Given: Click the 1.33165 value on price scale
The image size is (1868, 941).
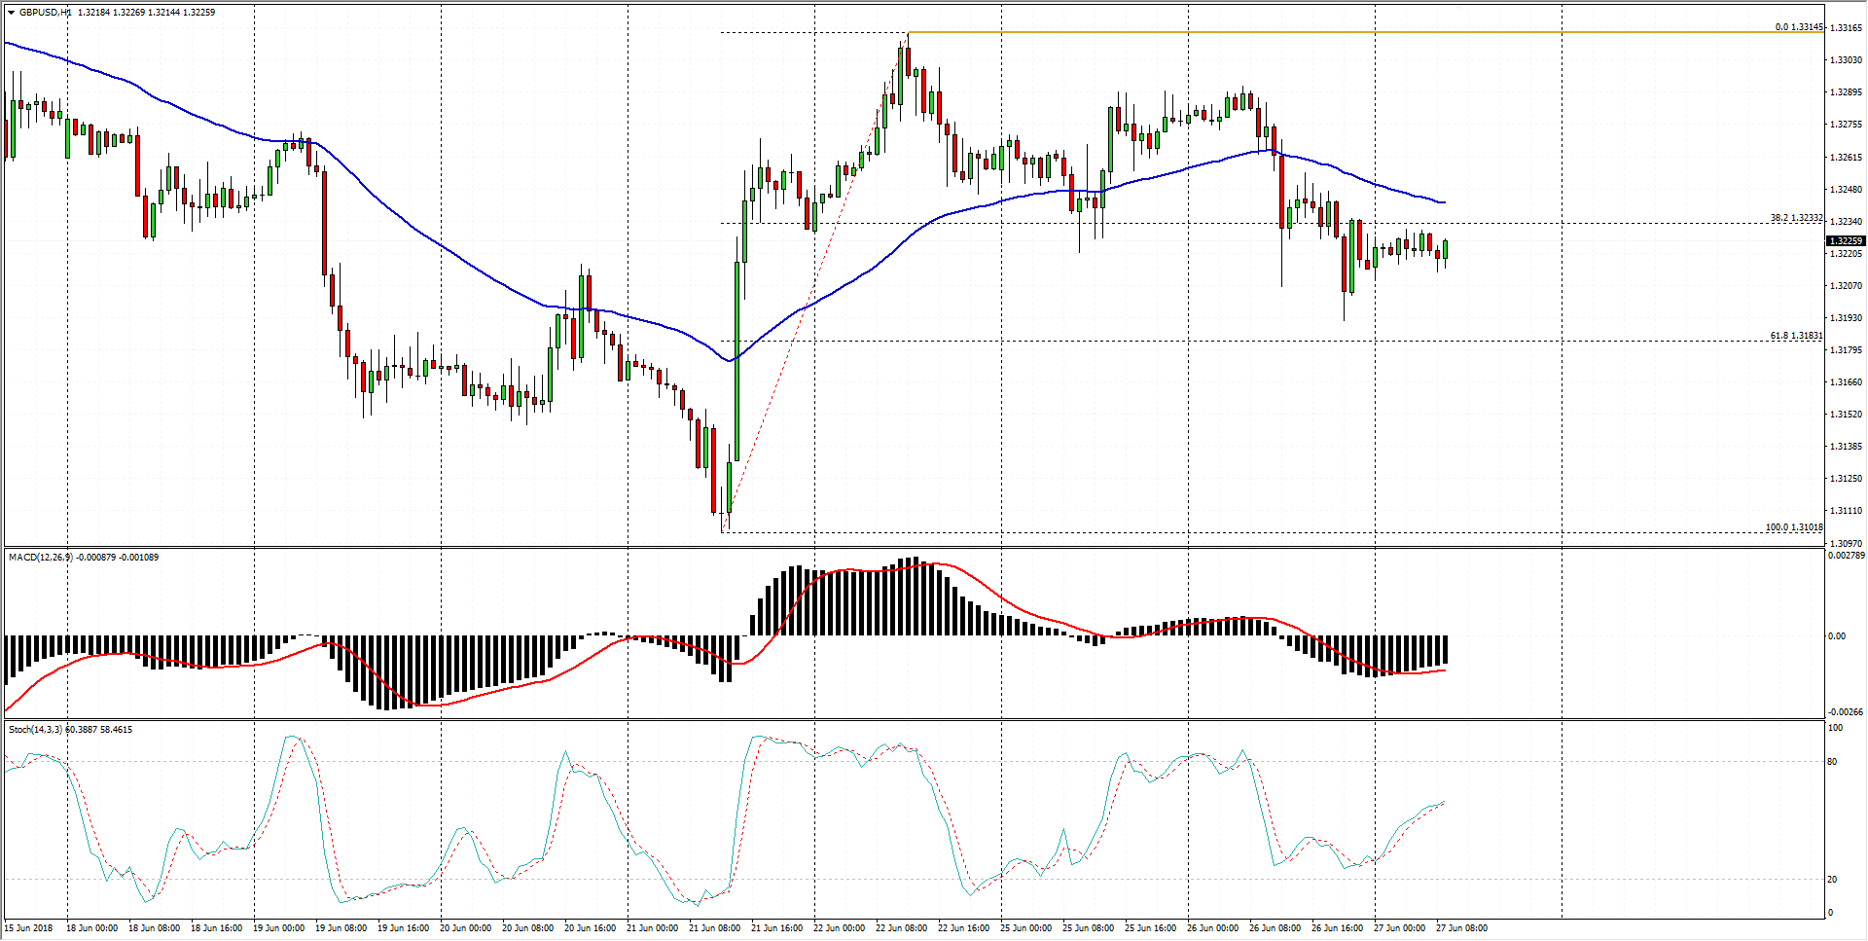Looking at the screenshot, I should (1846, 28).
